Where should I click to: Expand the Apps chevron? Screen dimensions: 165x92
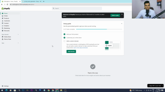(x=18, y=43)
